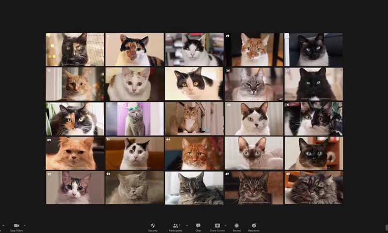
Task: Select the hairless Sphynx cat video tile
Action: [x=253, y=153]
